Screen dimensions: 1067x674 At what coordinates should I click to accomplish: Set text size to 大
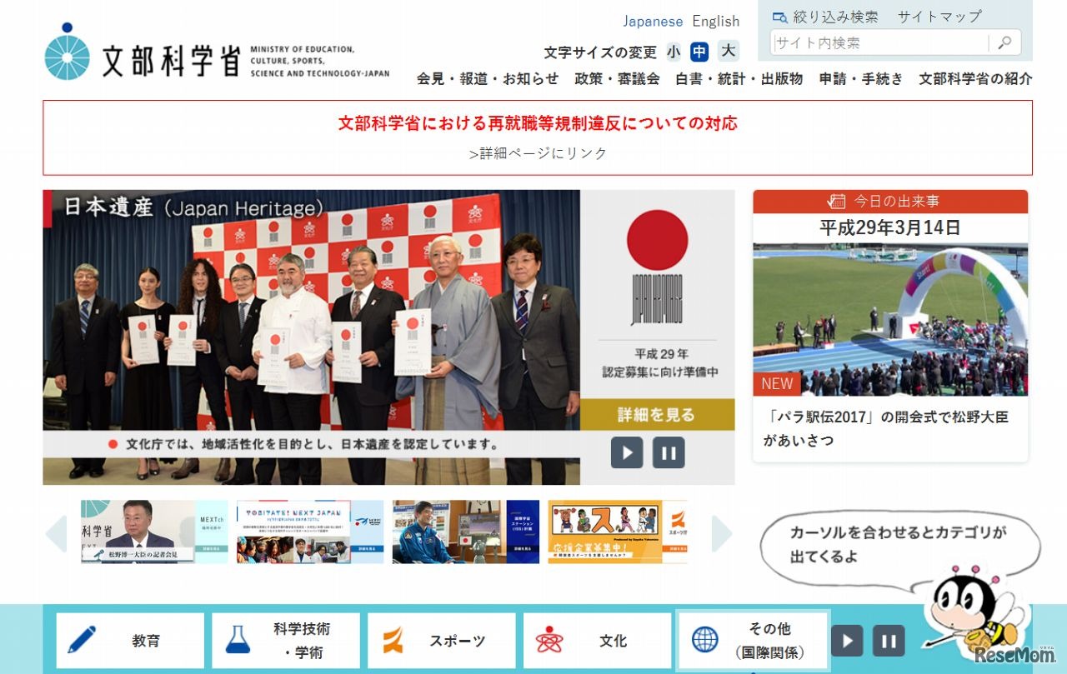coord(729,52)
